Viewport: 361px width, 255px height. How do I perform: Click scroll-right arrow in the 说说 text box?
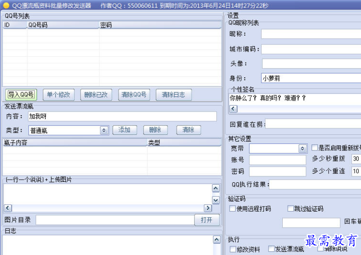(x=207, y=208)
